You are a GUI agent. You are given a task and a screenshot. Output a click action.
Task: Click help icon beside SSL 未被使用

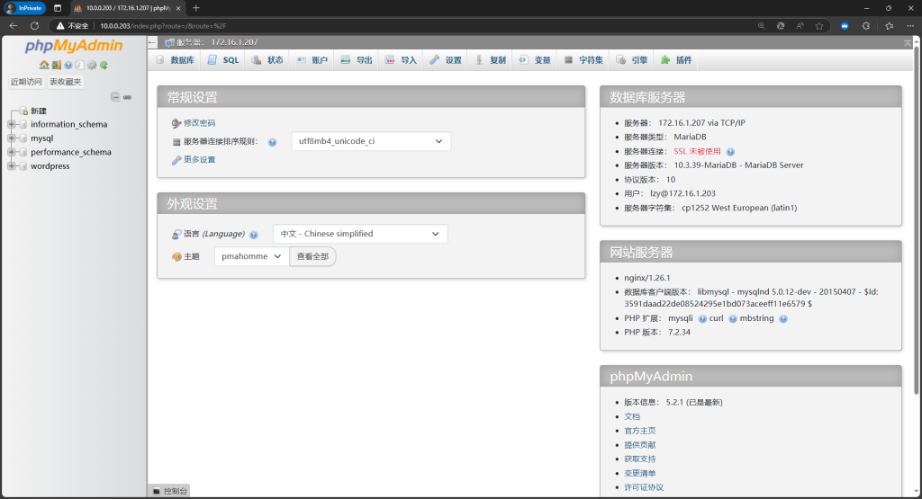[x=730, y=152]
